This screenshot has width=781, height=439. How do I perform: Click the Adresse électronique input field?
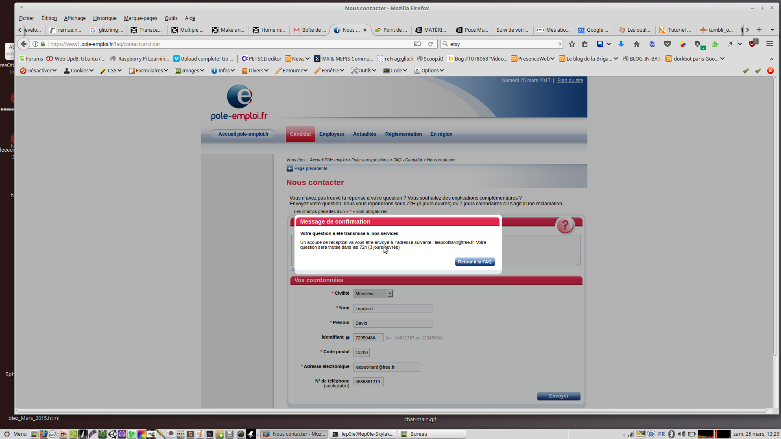click(386, 367)
